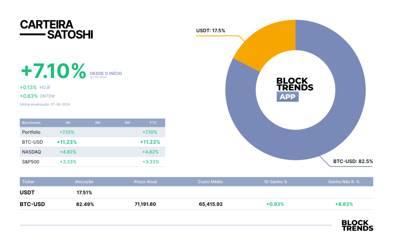Click the +7.10% since-inception return figure

[53, 71]
